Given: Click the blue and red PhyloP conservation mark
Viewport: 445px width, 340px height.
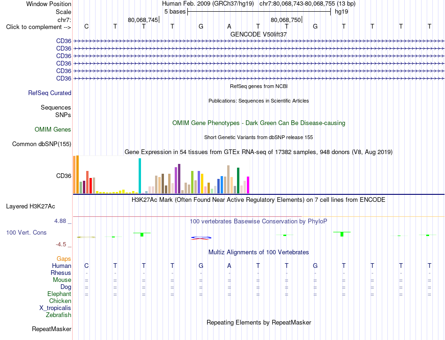Looking at the screenshot, I should point(201,238).
